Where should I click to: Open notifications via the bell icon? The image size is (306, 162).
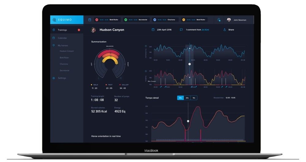coord(219,20)
